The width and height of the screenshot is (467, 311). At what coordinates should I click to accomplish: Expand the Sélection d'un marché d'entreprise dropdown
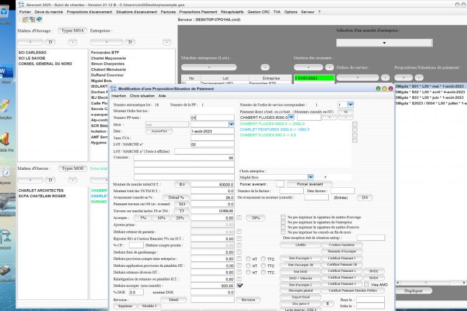tap(384, 43)
